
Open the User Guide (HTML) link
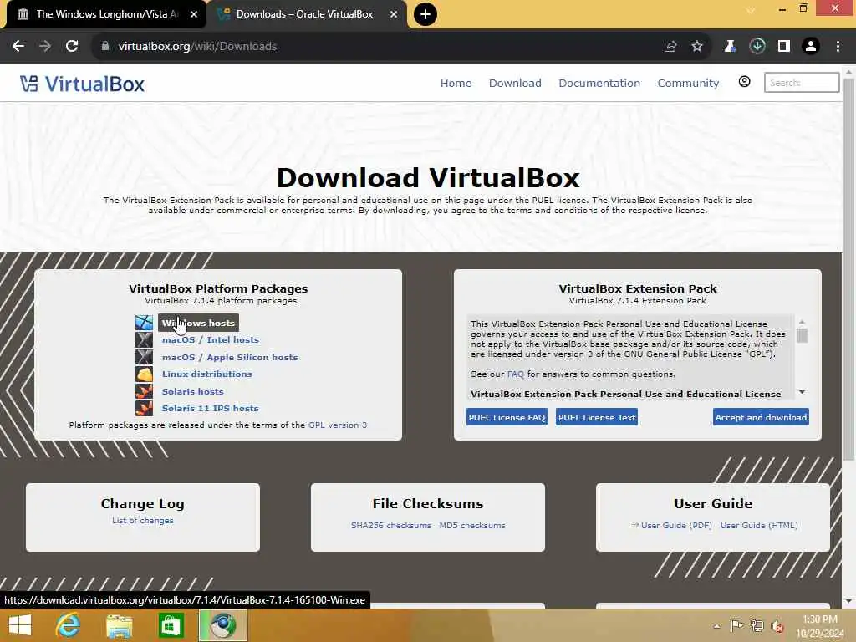(x=759, y=525)
